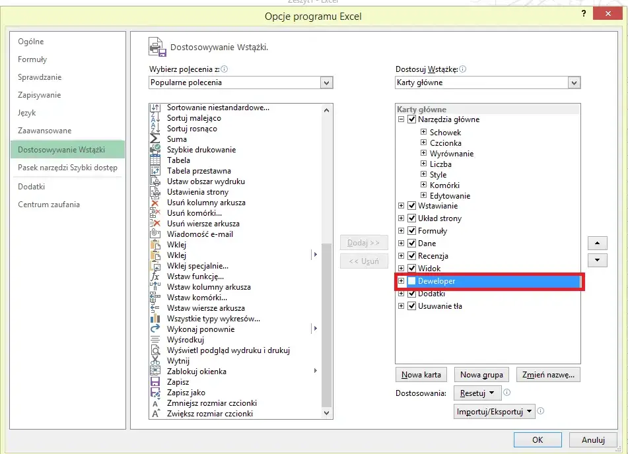
Task: Select the Wszystkie typy wykresów icon
Action: pyautogui.click(x=155, y=319)
